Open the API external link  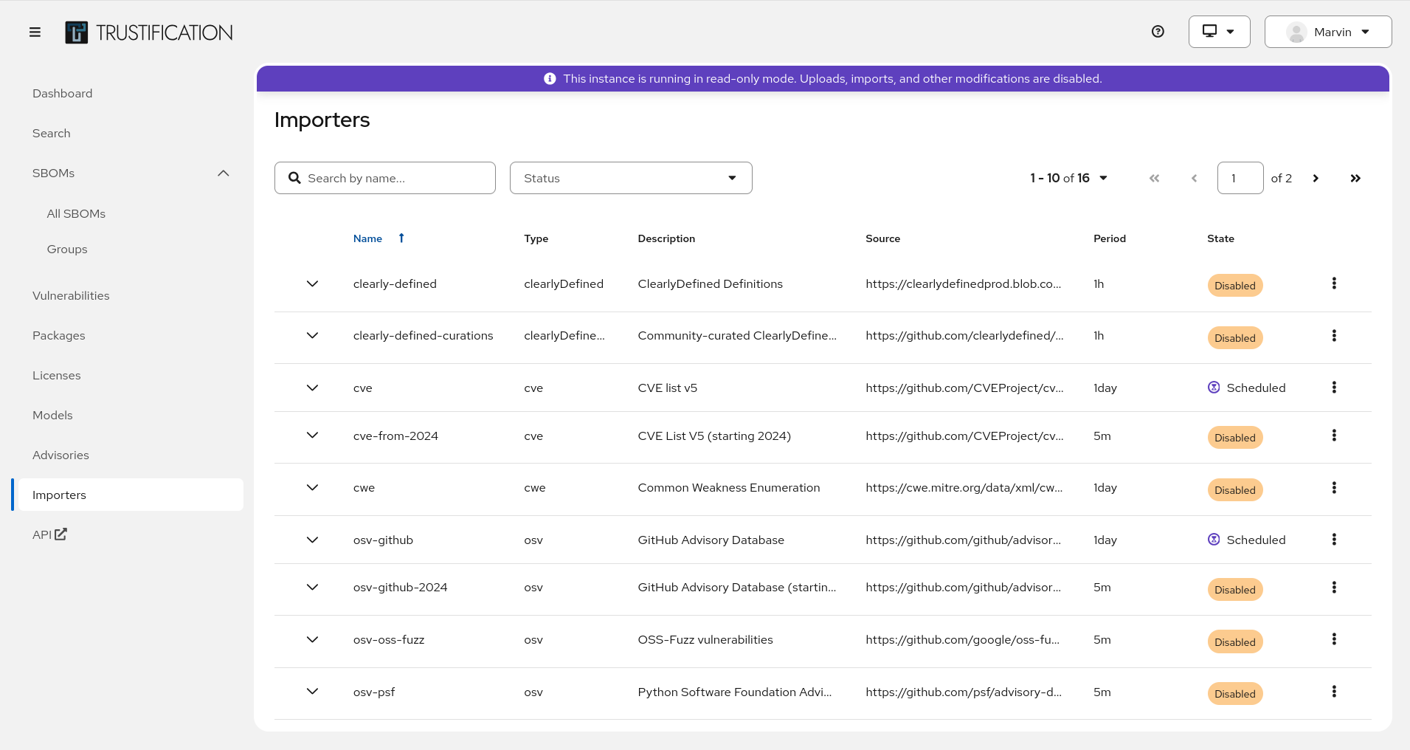pos(49,534)
